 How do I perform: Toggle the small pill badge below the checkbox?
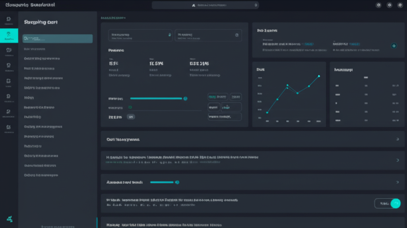[131, 117]
